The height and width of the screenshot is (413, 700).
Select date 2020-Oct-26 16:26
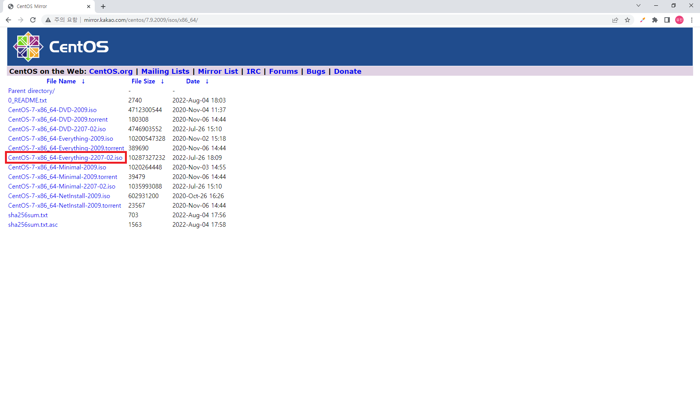click(198, 196)
